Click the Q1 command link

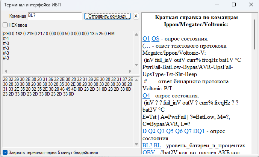pos(146,39)
